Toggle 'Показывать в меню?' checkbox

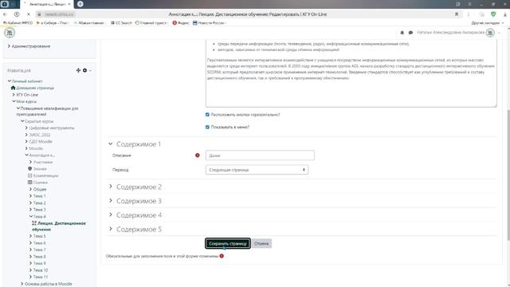coord(207,127)
